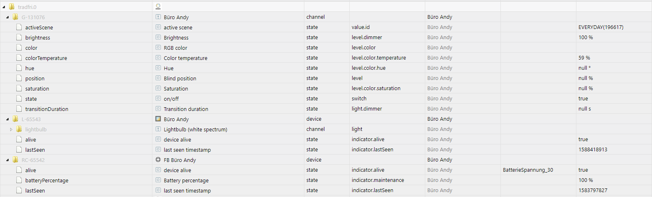Click the RC-65542 folder icon

[x=15, y=159]
